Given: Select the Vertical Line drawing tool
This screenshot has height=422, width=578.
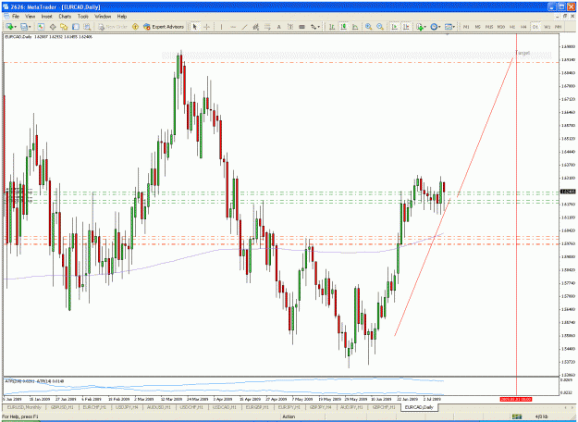Looking at the screenshot, I should pos(221,27).
